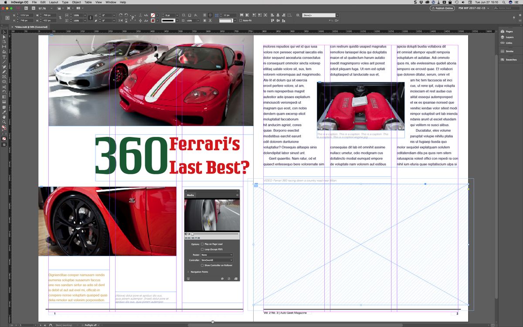The width and height of the screenshot is (523, 327).
Task: Click the Media panel menu icon
Action: pos(237,195)
